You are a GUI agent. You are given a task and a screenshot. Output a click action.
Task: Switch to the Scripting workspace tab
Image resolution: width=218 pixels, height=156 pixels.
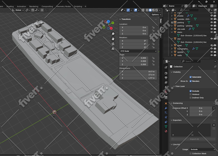coord(78,6)
